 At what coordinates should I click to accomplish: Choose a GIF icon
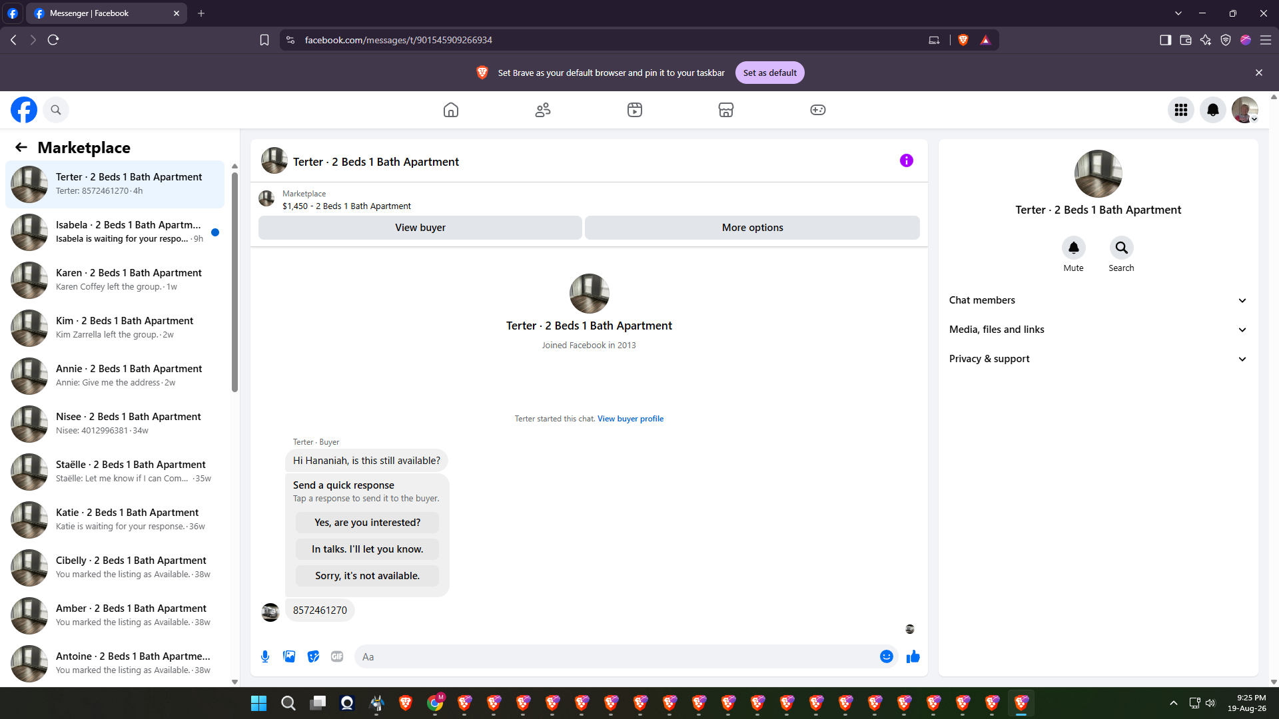337,656
